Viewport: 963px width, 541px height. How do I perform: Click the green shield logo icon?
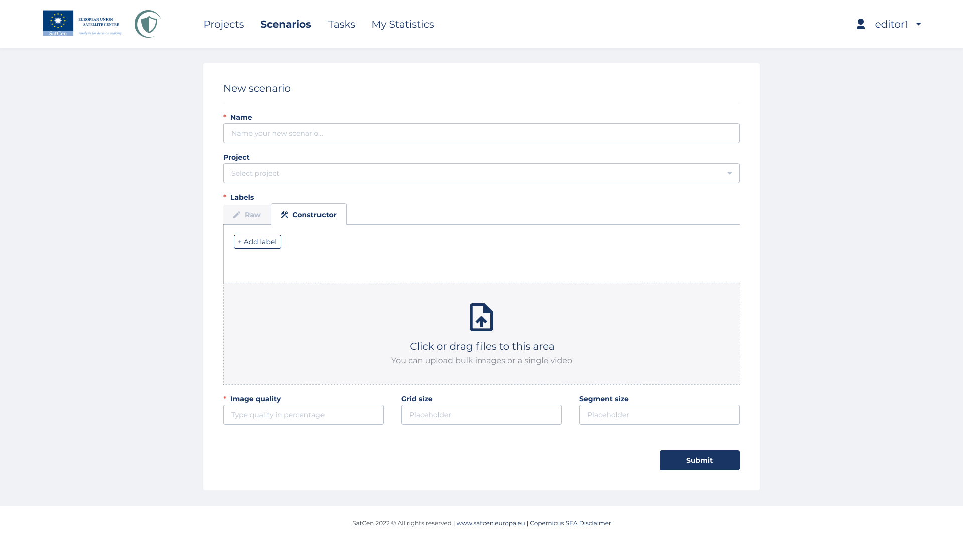pyautogui.click(x=147, y=24)
